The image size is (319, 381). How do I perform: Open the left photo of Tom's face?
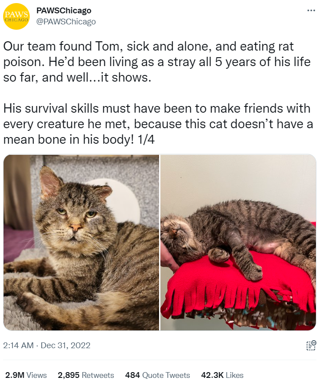82,243
